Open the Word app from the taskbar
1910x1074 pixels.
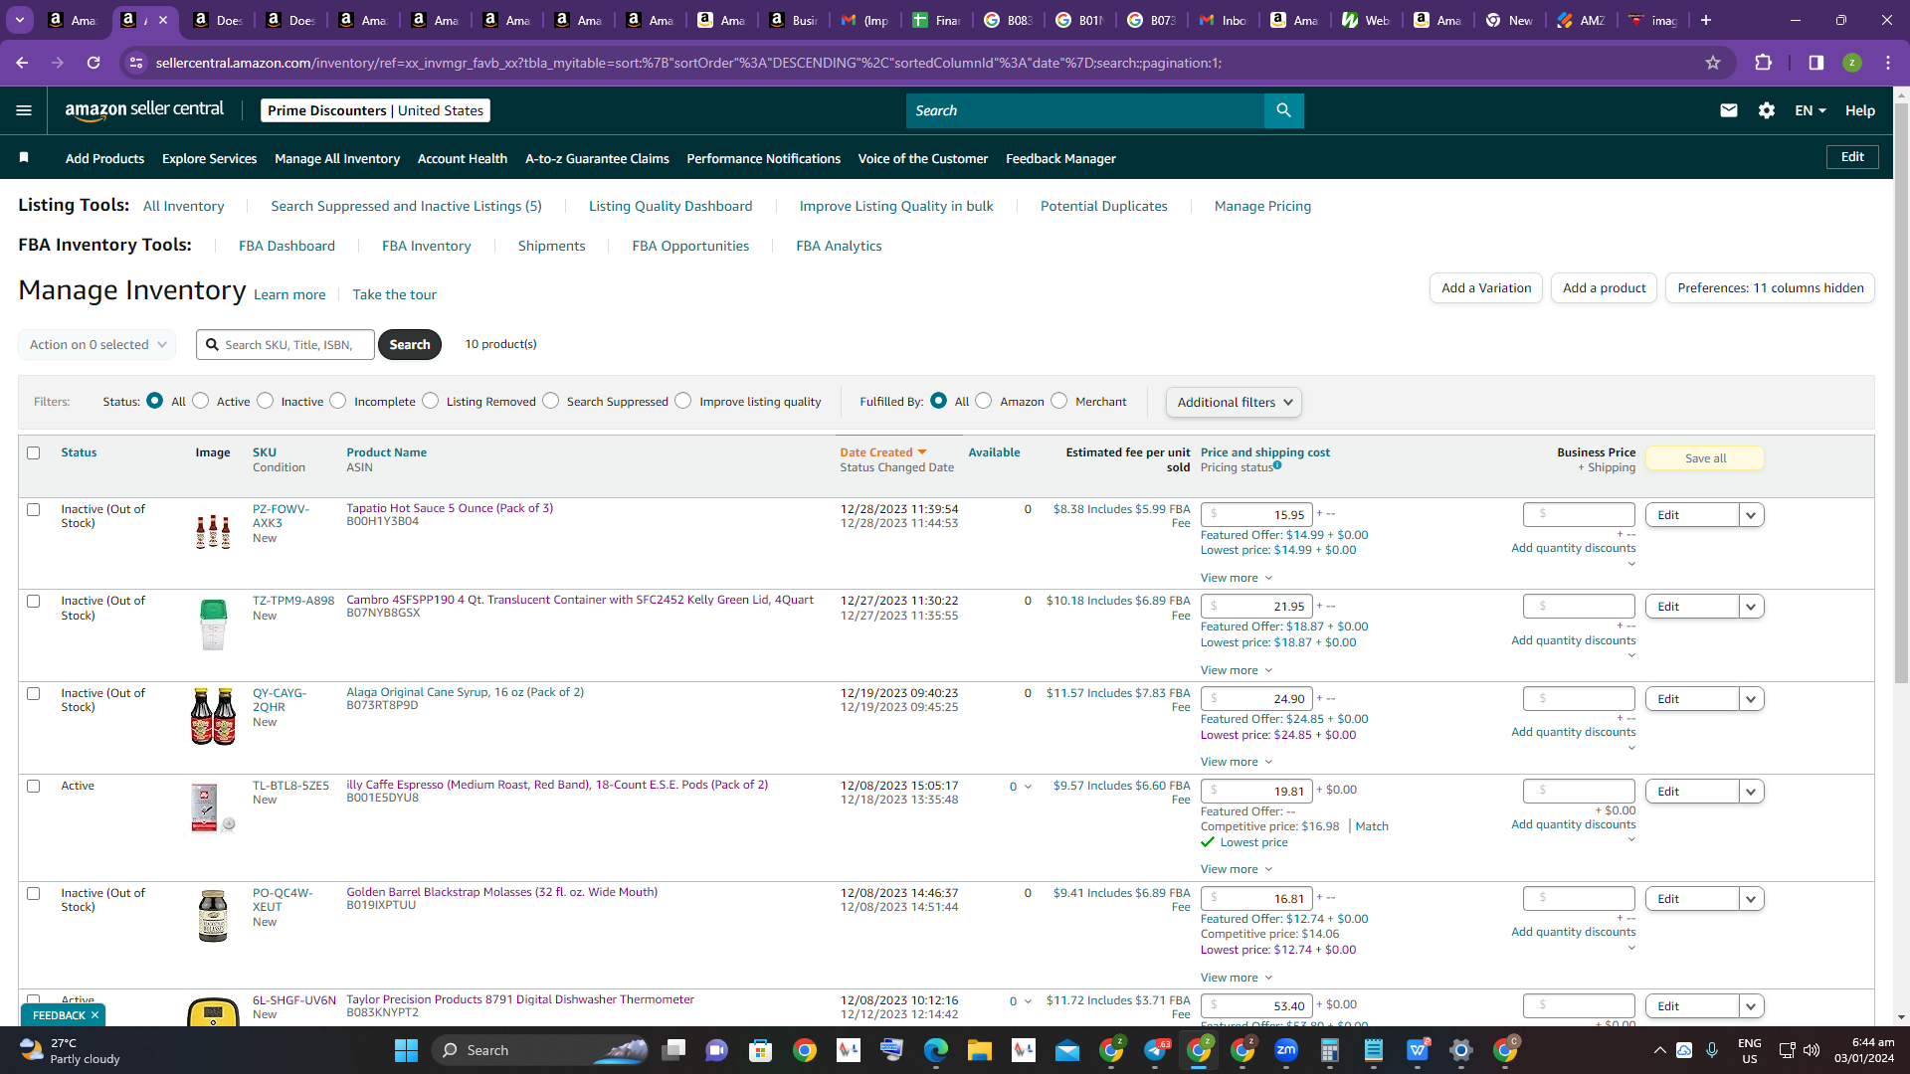click(1418, 1050)
